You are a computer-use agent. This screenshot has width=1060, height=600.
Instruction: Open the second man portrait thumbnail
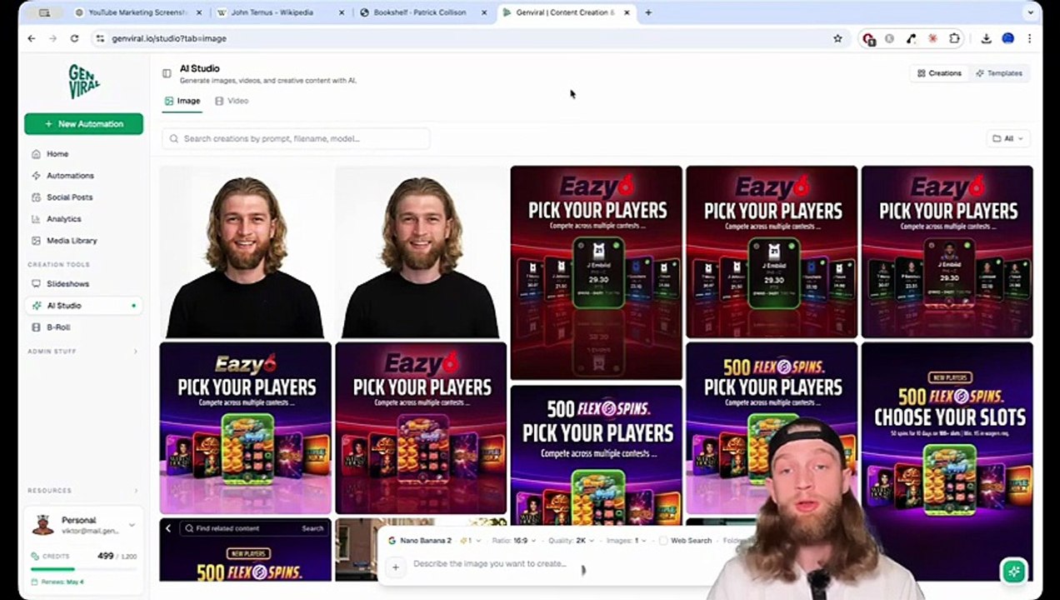tap(421, 252)
